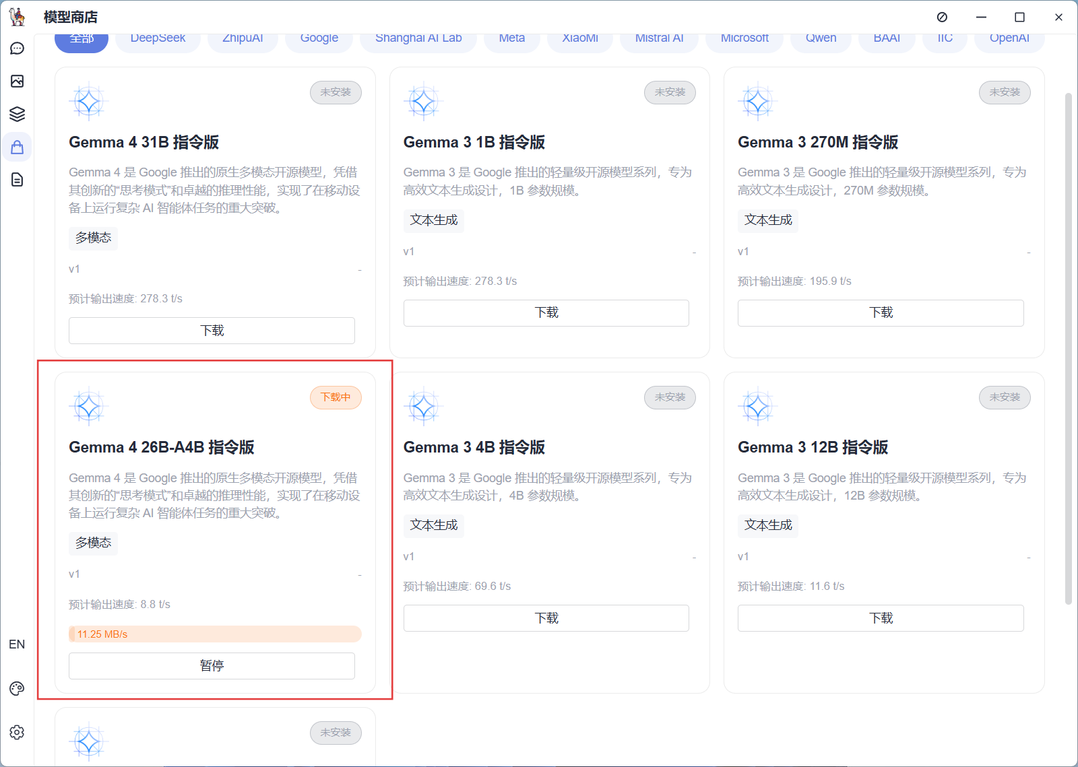Click the app logo icon

click(17, 17)
